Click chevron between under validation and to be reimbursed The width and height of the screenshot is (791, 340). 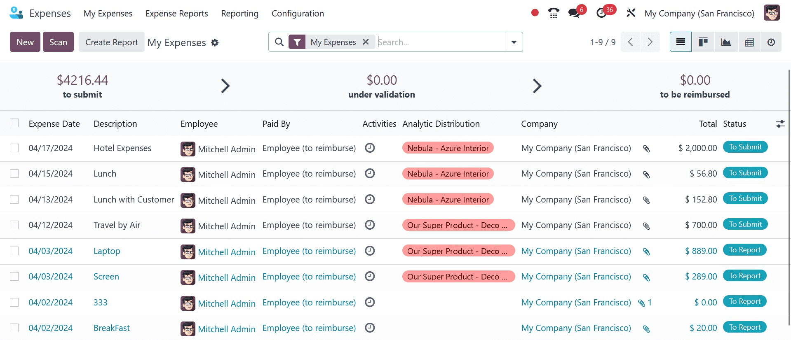pos(537,86)
